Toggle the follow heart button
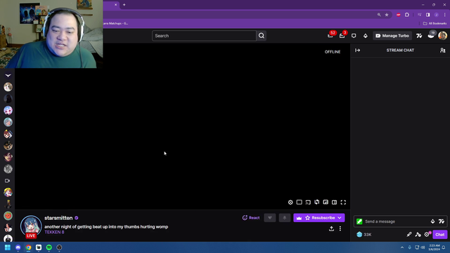Viewport: 450px width, 253px height. 270,218
